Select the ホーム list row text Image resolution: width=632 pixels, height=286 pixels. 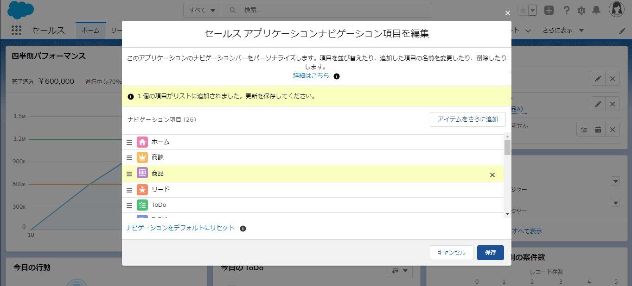pos(160,142)
